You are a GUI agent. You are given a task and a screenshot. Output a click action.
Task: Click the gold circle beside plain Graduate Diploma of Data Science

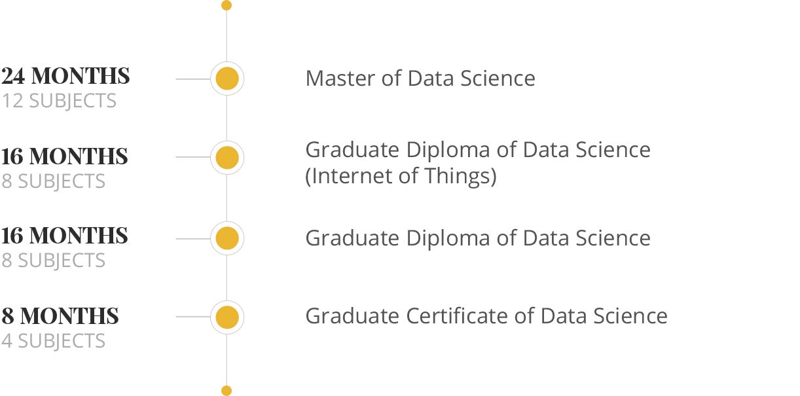227,238
